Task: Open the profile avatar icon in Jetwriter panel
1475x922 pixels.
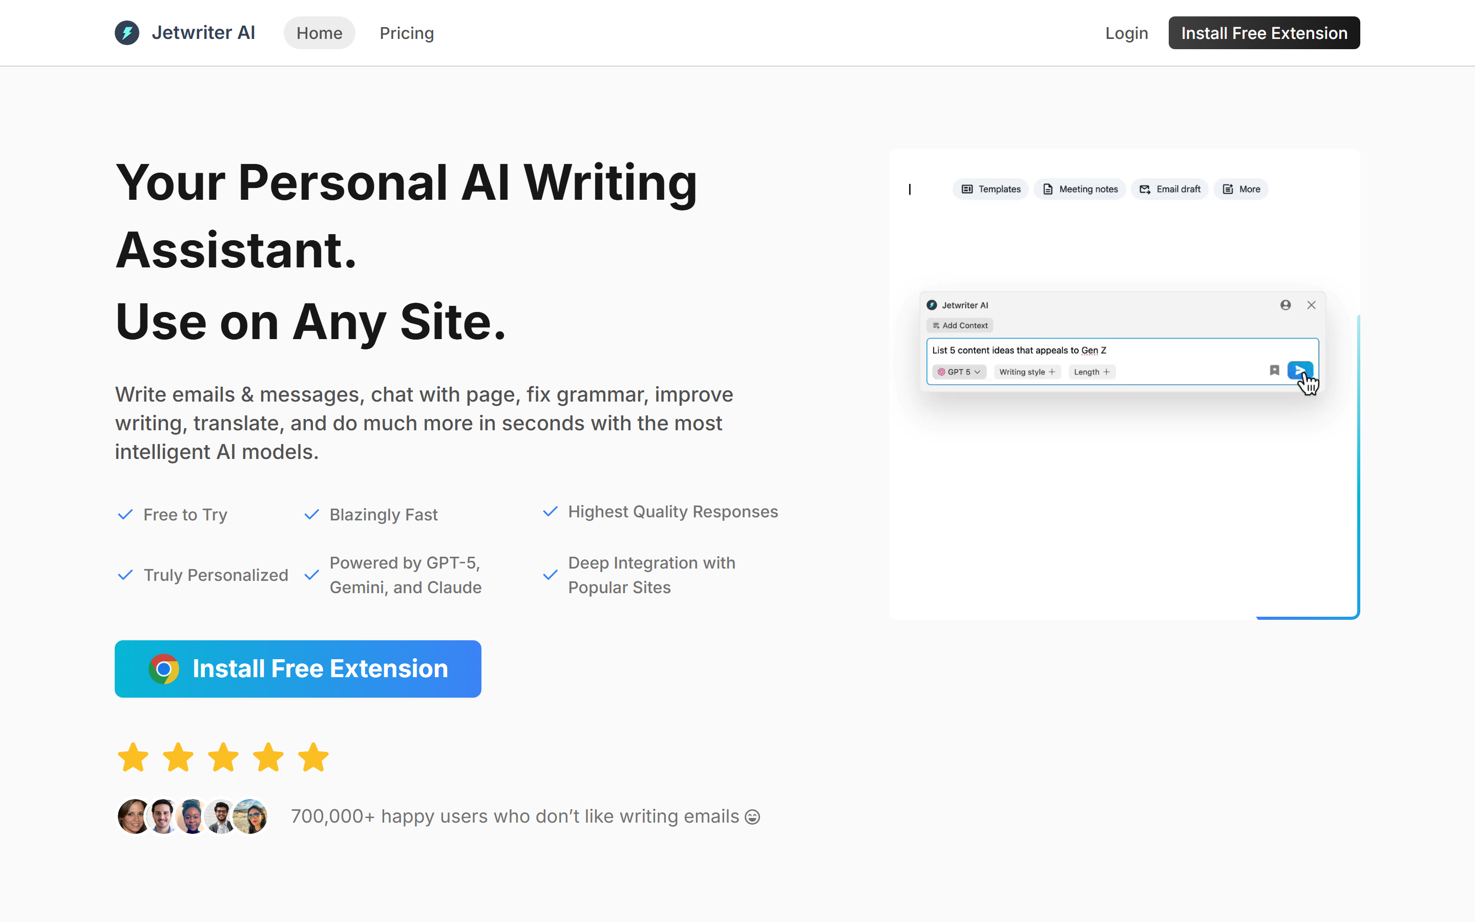Action: pyautogui.click(x=1286, y=305)
